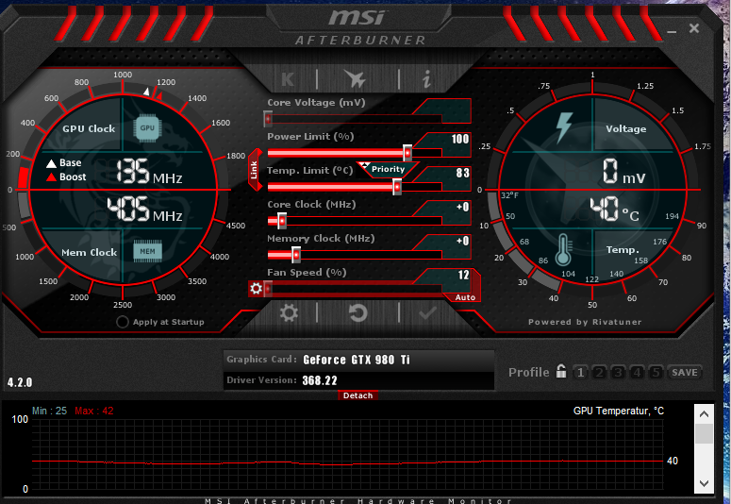
Task: Click the Core Clock slider handle
Action: (x=282, y=221)
